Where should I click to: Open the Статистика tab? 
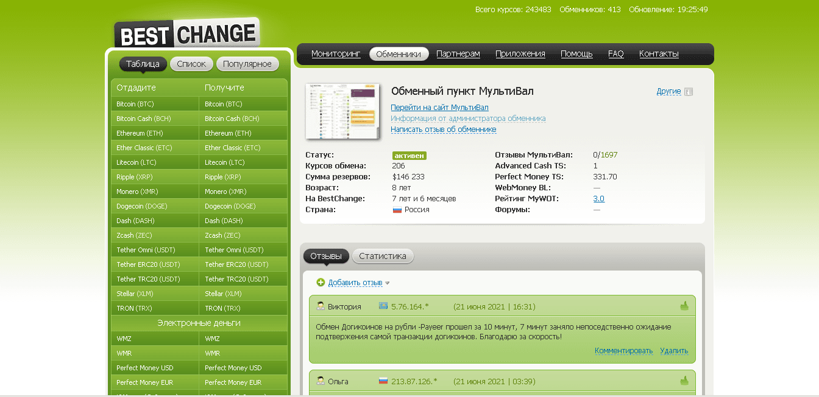point(382,256)
